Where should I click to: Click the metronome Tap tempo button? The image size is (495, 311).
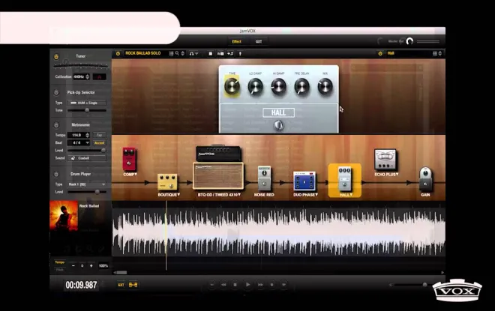[x=100, y=135]
